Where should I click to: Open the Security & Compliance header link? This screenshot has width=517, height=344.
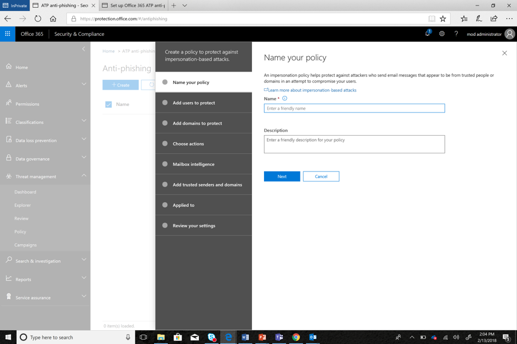coord(79,34)
